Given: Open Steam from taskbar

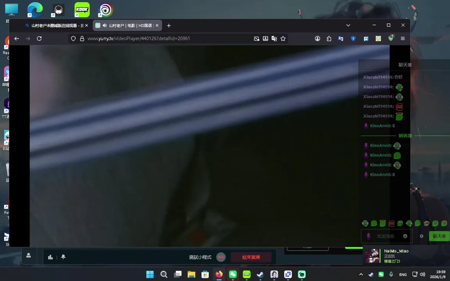Looking at the screenshot, I should tap(260, 274).
